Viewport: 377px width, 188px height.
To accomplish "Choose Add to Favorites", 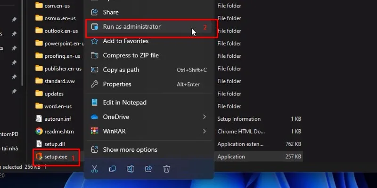I will point(149,41).
